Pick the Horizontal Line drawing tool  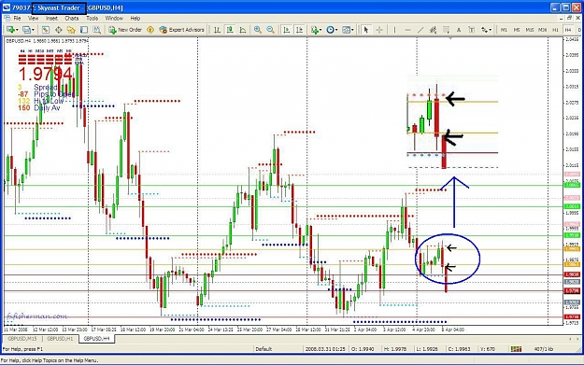pyautogui.click(x=407, y=30)
